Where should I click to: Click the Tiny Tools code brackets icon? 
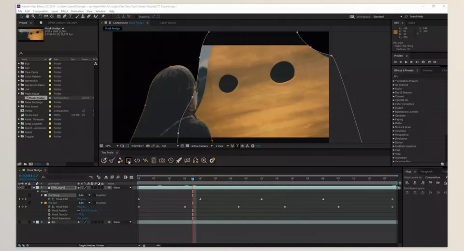(x=137, y=161)
